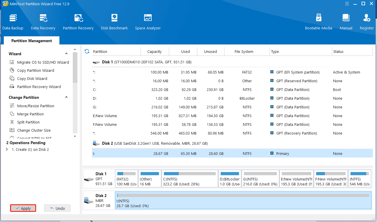This screenshot has width=377, height=222.
Task: Click the Disk 1 drive icon in the disk map
Action: [89, 179]
